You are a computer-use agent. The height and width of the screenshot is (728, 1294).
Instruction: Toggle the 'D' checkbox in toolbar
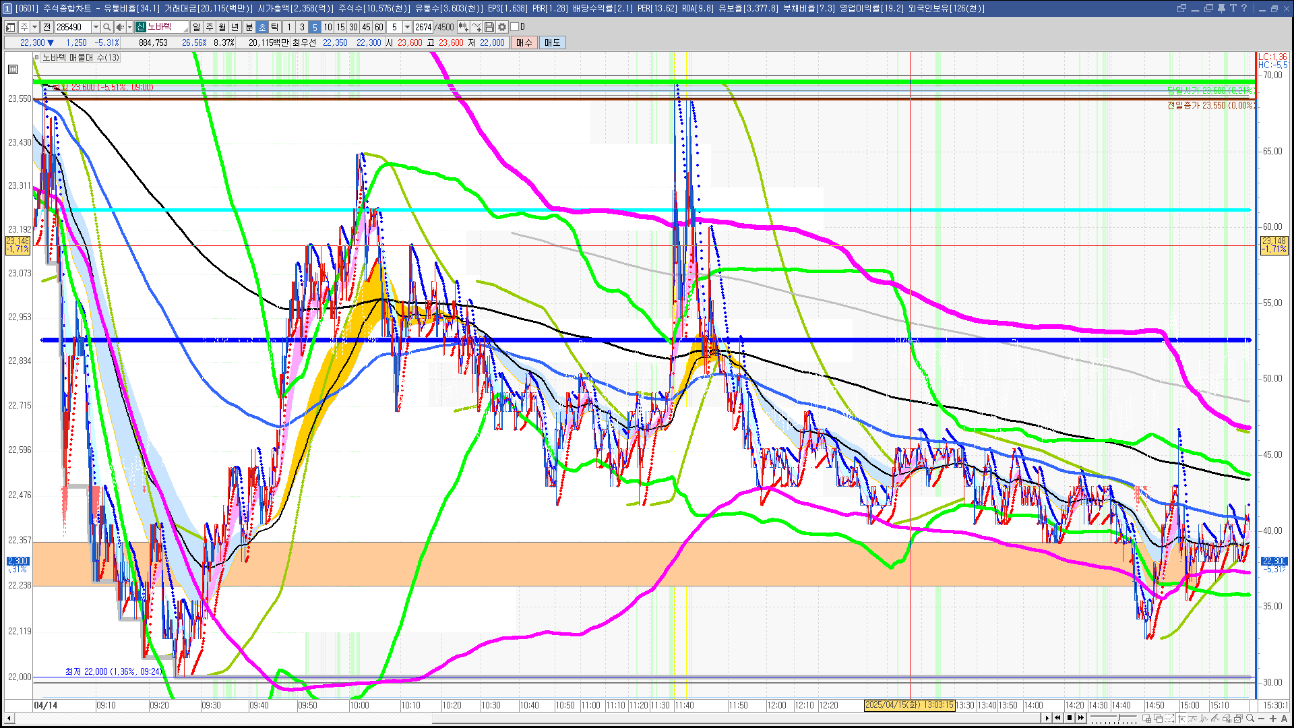coord(515,27)
